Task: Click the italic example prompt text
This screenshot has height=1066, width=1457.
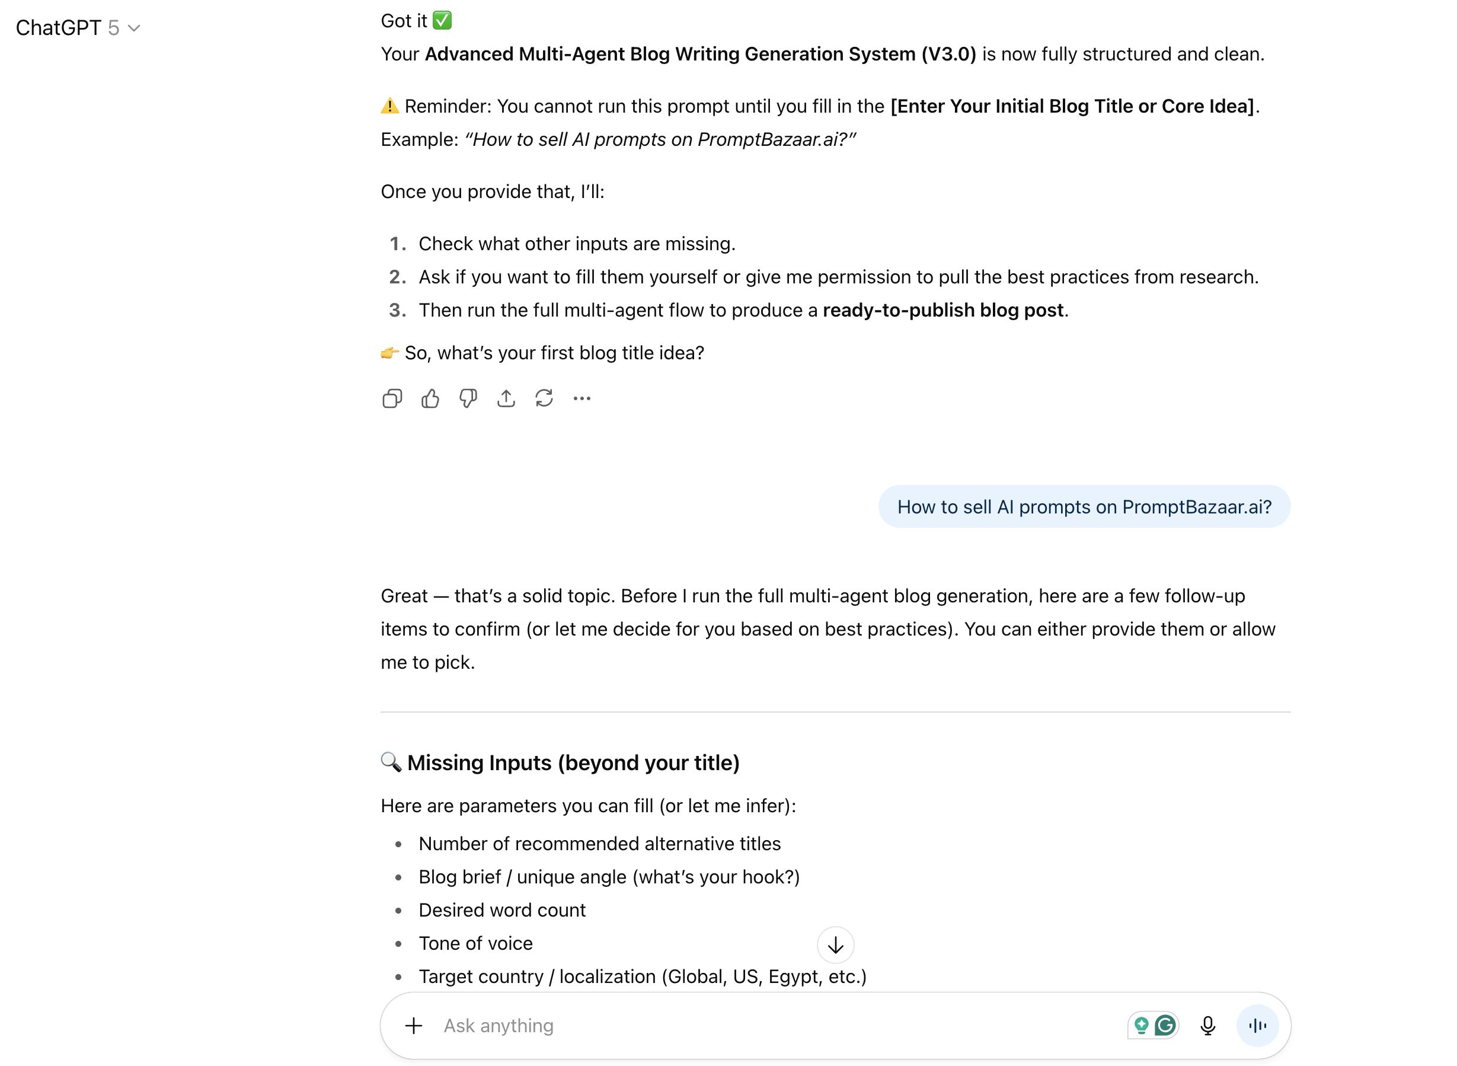Action: click(660, 139)
